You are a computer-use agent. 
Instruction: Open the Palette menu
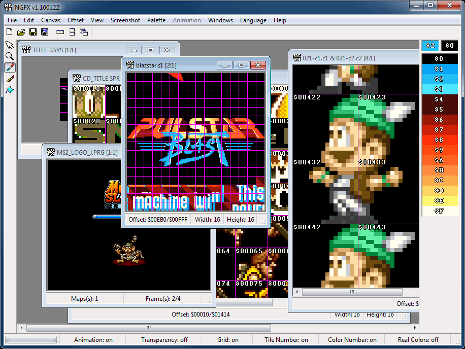[x=156, y=20]
